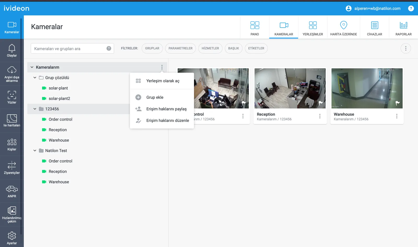Viewport: 418px width, 247px height.
Task: Open Isı haritaları heatmap section
Action: (x=12, y=121)
